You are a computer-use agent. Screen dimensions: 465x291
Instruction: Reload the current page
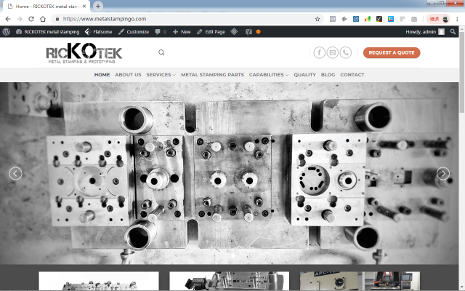point(31,19)
